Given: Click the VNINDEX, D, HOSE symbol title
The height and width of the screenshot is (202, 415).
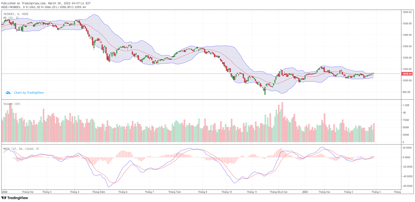Looking at the screenshot, I should 16,14.
